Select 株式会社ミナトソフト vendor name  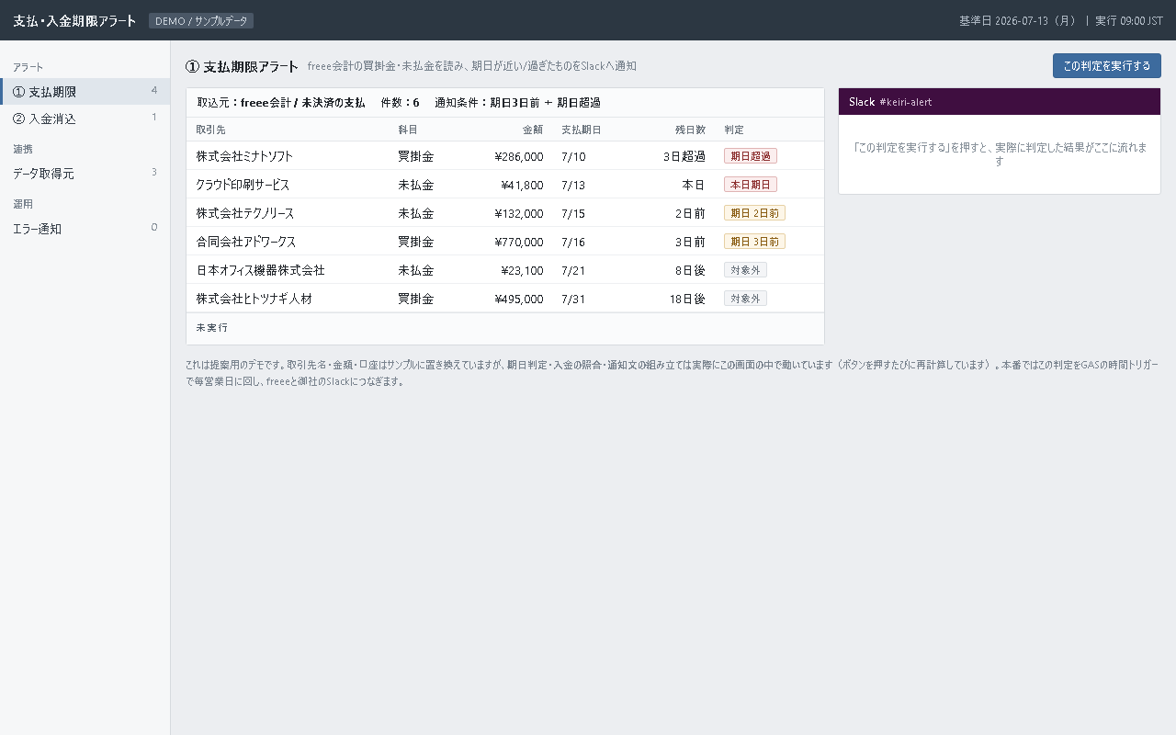244,156
